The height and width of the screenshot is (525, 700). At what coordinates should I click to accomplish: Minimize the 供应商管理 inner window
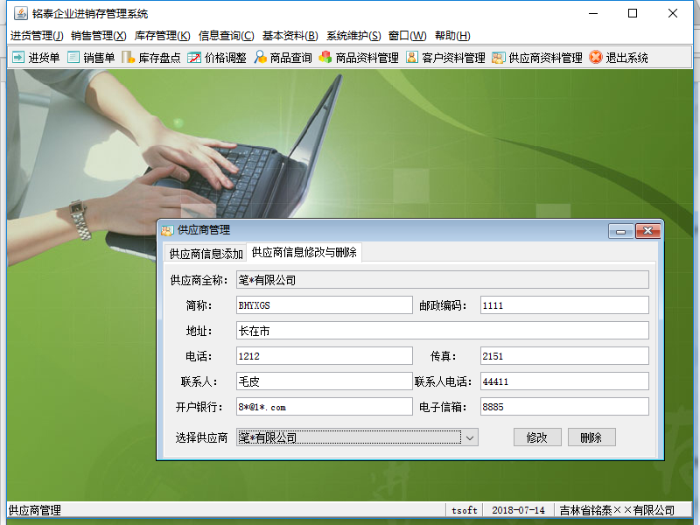(620, 231)
